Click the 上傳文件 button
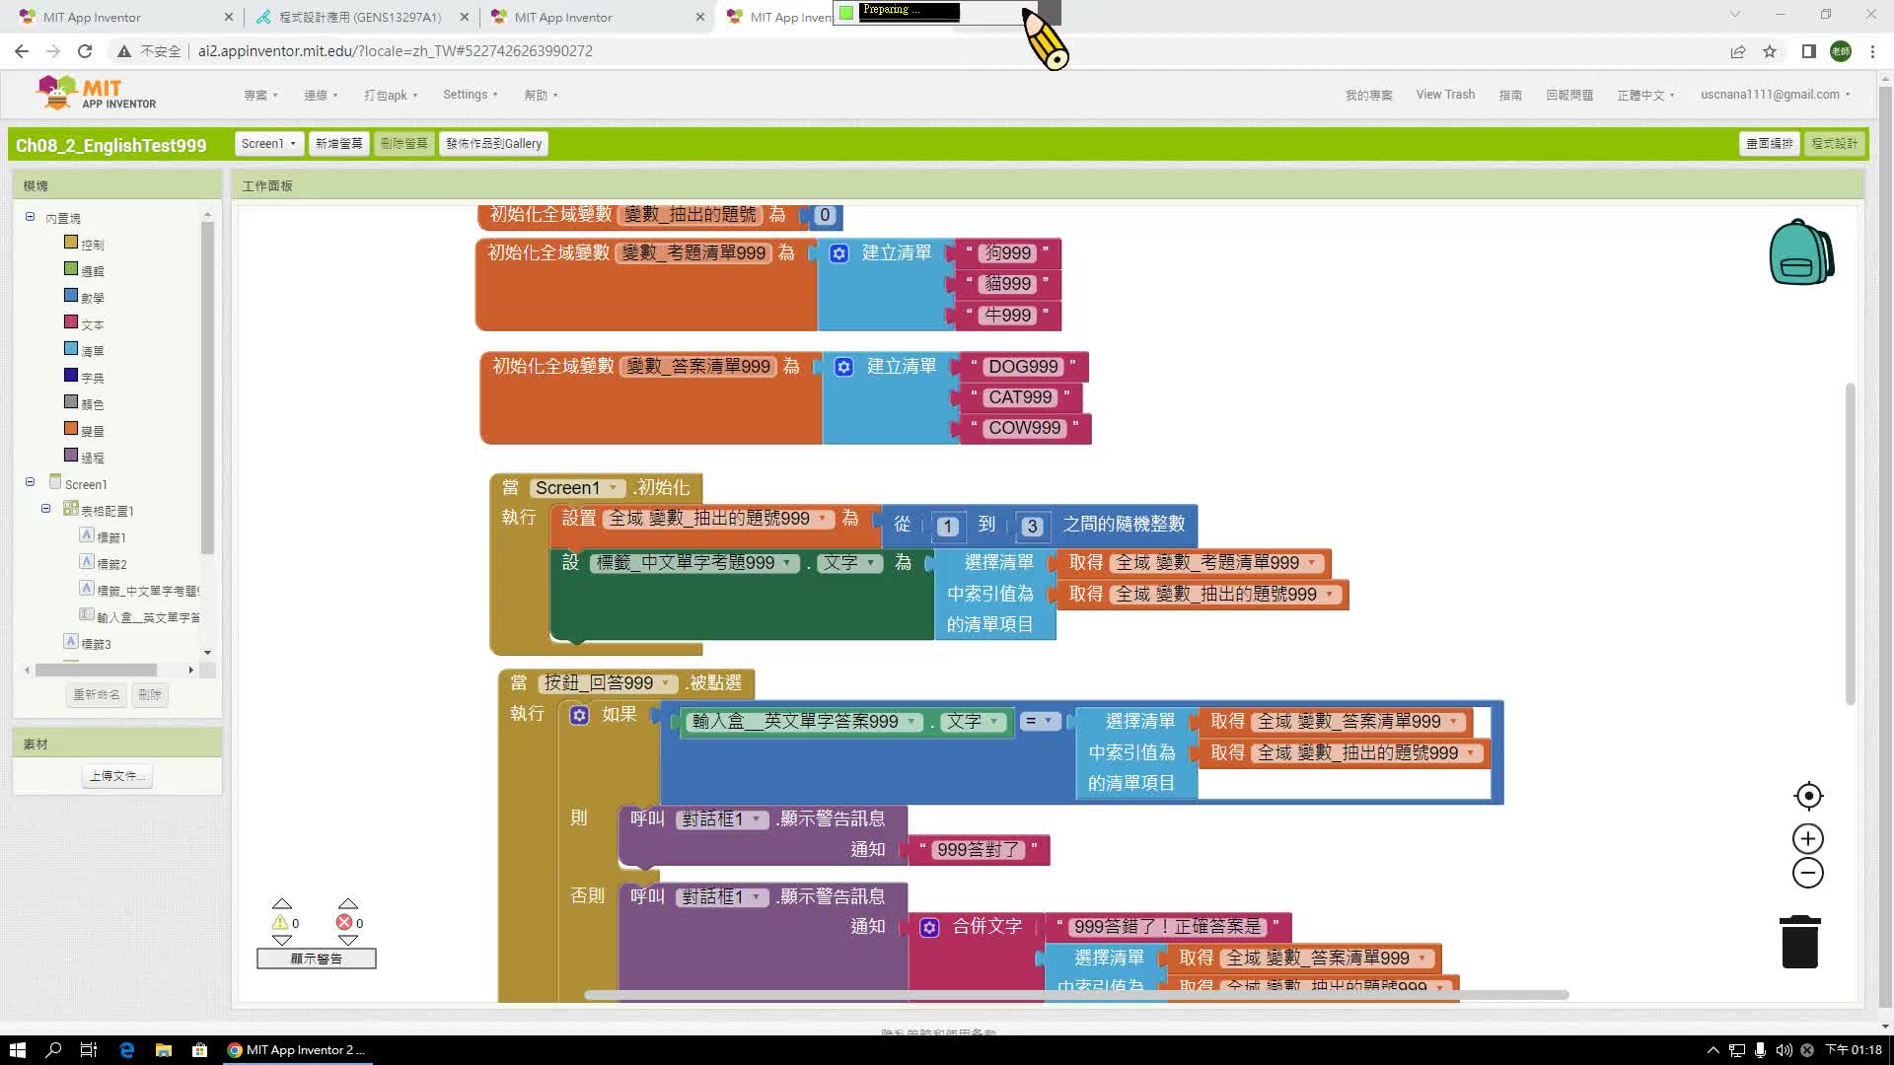 [117, 776]
